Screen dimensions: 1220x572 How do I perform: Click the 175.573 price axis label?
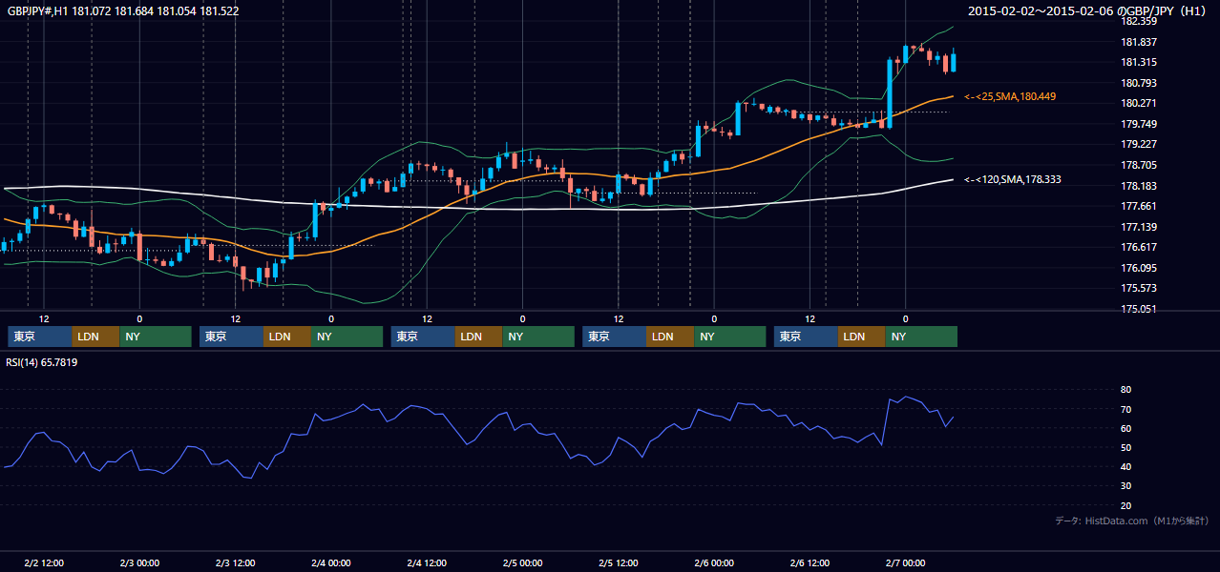point(1138,288)
